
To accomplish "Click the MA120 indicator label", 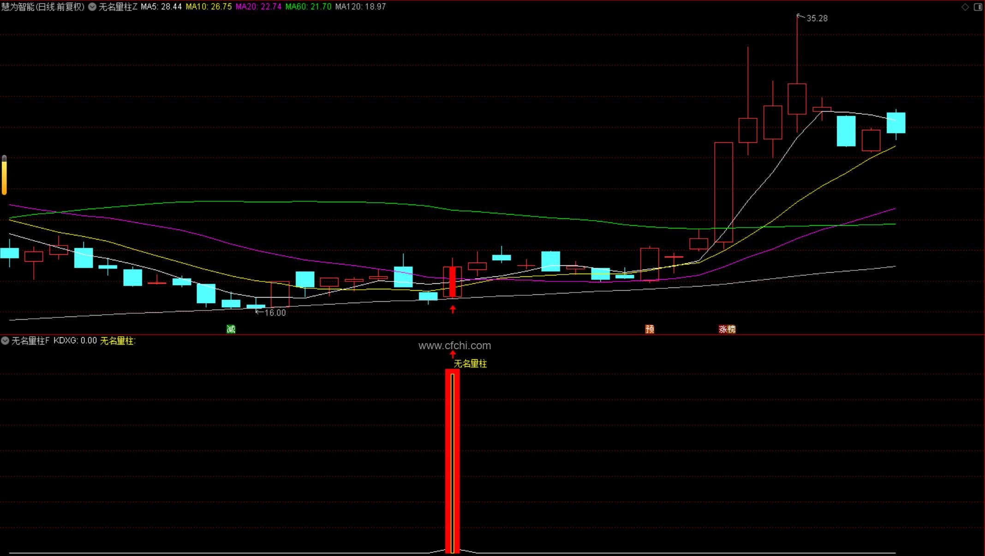I will pos(360,7).
